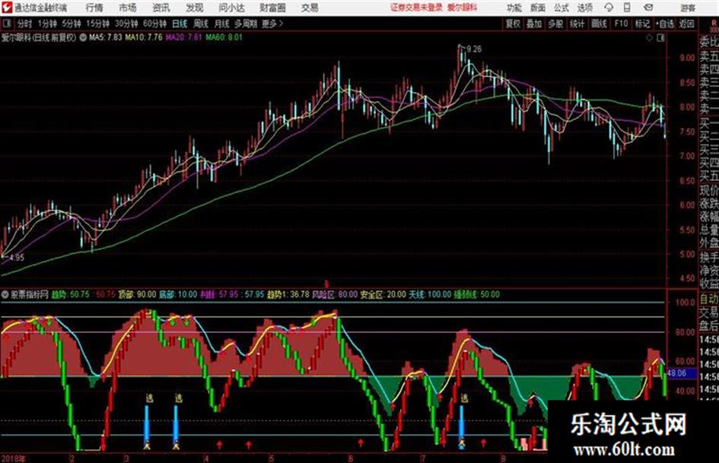Click the 通达信 red logo icon
This screenshot has width=719, height=463.
[x=7, y=8]
